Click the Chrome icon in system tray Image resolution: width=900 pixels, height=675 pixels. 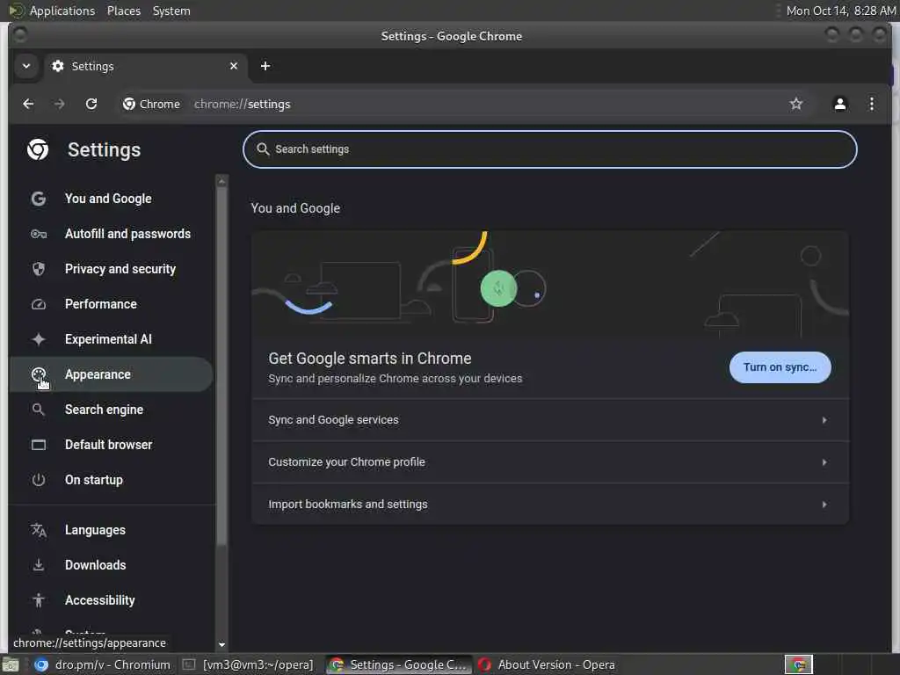coord(798,664)
